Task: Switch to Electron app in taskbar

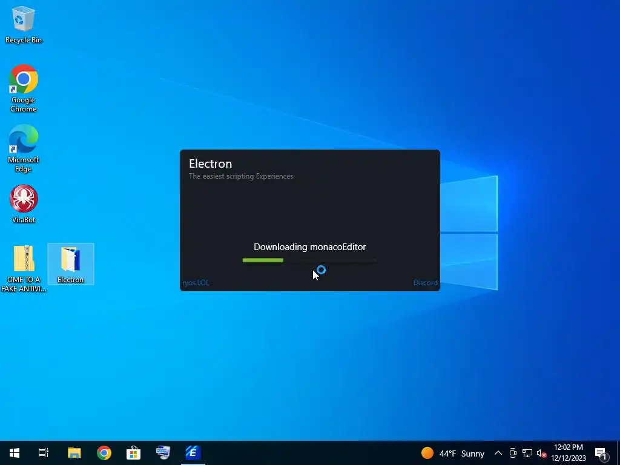Action: coord(193,453)
